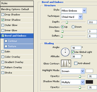97x92 pixels.
Task: Enable the Color Overlay checkbox
Action: 3,57
